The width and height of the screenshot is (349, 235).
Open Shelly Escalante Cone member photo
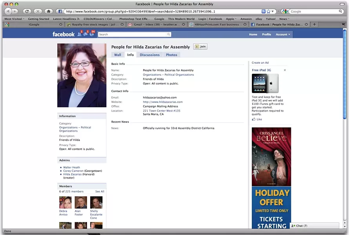(x=96, y=202)
